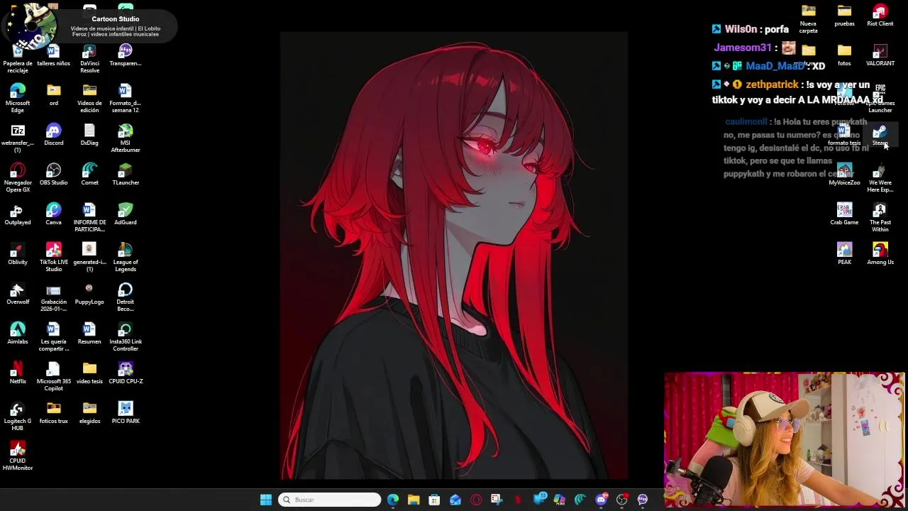Launch PICO PARK game icon
The image size is (908, 511).
pos(125,412)
